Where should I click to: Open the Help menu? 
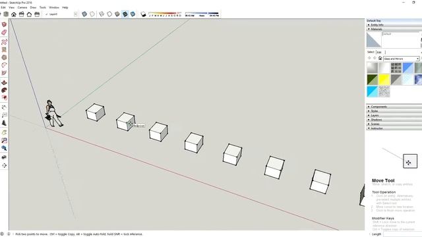(x=65, y=7)
